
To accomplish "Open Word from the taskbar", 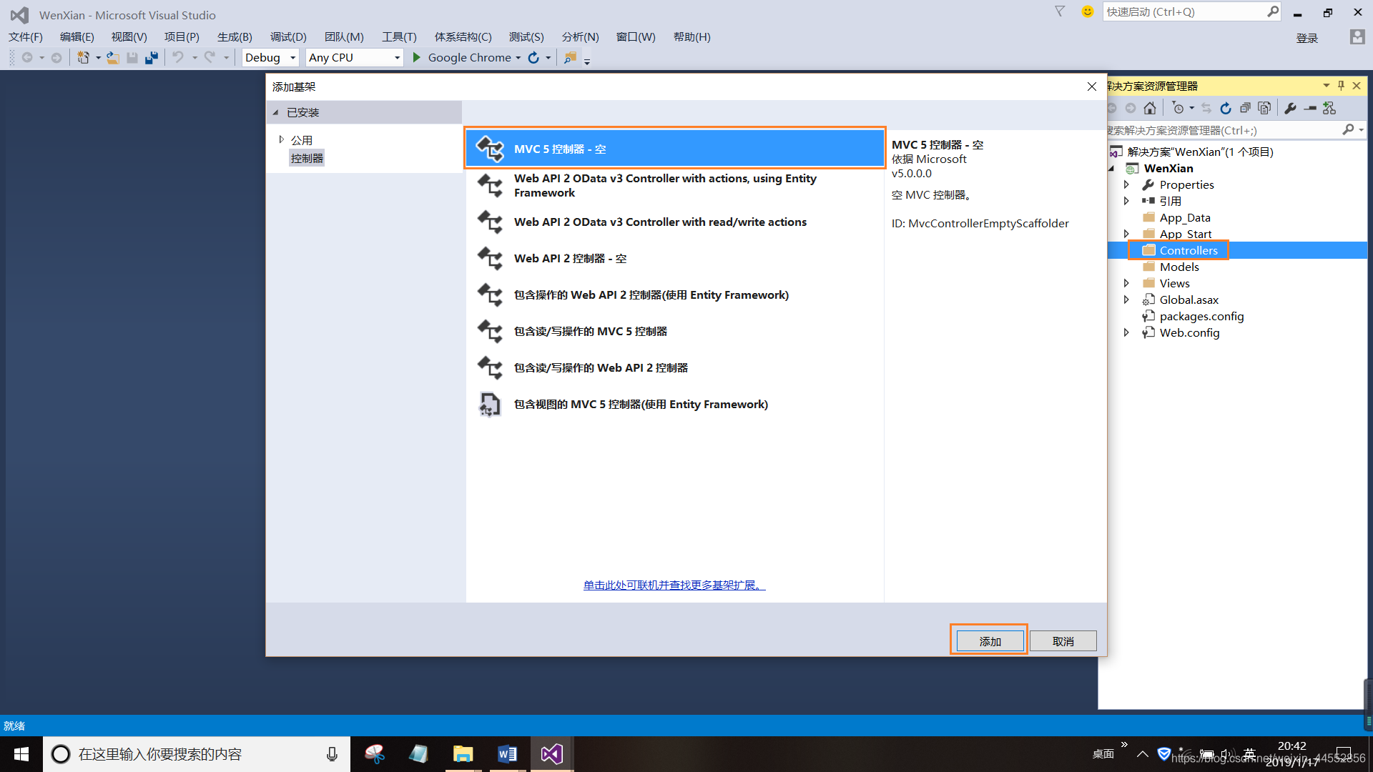I will tap(507, 754).
